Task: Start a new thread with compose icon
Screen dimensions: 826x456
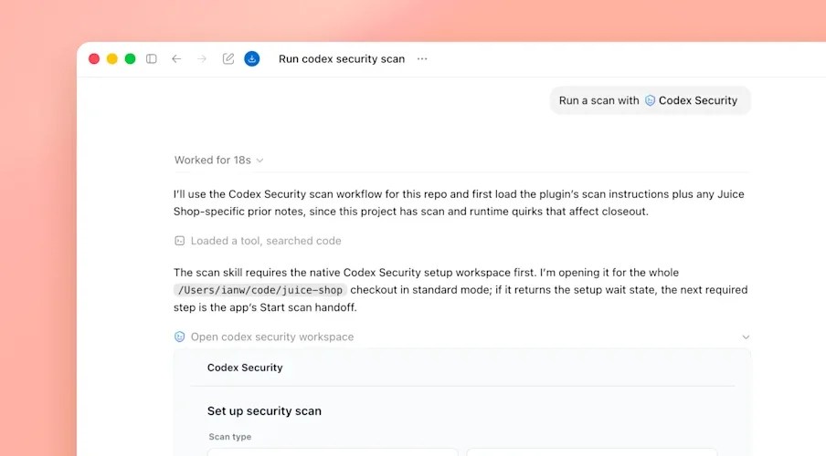Action: 228,59
